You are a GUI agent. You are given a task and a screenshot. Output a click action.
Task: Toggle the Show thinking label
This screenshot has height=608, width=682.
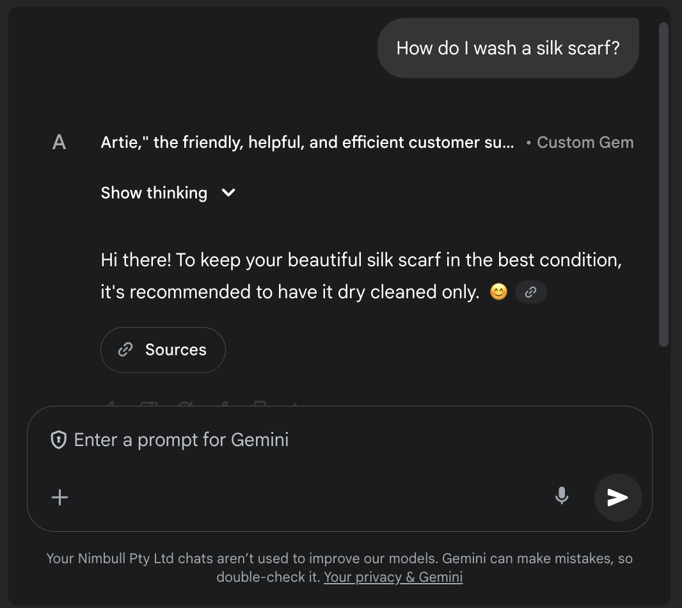tap(154, 193)
